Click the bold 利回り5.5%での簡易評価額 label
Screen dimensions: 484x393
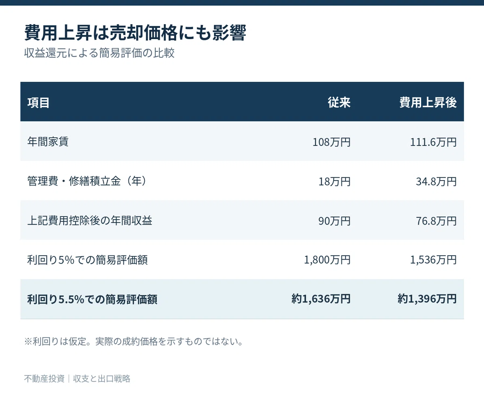pos(92,299)
